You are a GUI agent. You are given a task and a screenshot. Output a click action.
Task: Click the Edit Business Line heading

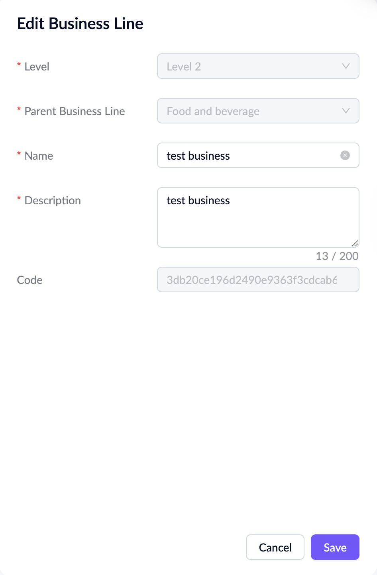80,23
